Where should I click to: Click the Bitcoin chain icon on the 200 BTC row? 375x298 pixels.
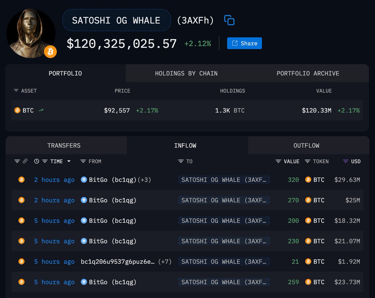tap(21, 221)
